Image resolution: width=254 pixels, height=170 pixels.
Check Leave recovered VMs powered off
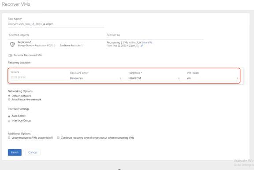click(x=9, y=138)
